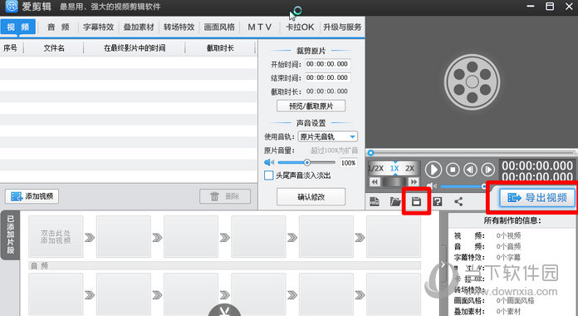Viewport: 578px width, 316px height.
Task: Click the 预览/截取原片 button
Action: (311, 106)
